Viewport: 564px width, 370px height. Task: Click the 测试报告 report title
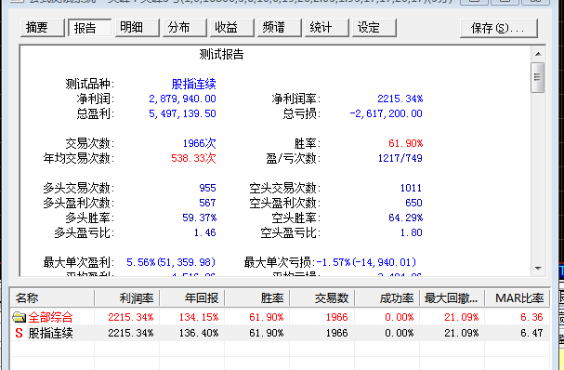point(221,54)
